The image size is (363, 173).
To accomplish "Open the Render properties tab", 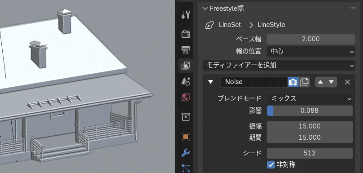I will [186, 34].
